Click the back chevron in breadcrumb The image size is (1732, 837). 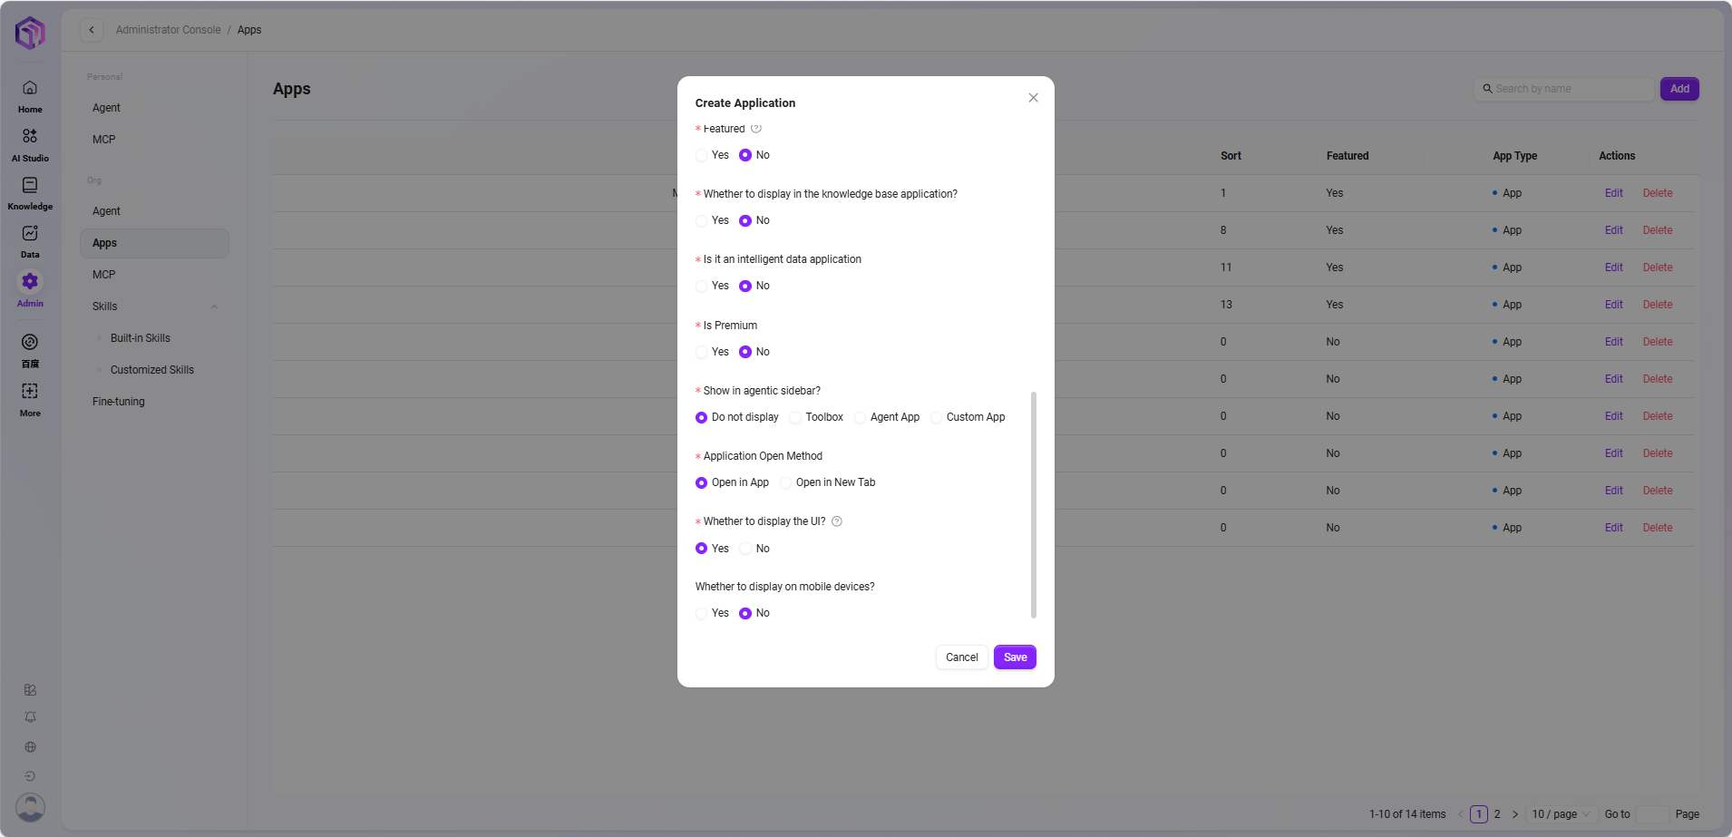(x=92, y=30)
